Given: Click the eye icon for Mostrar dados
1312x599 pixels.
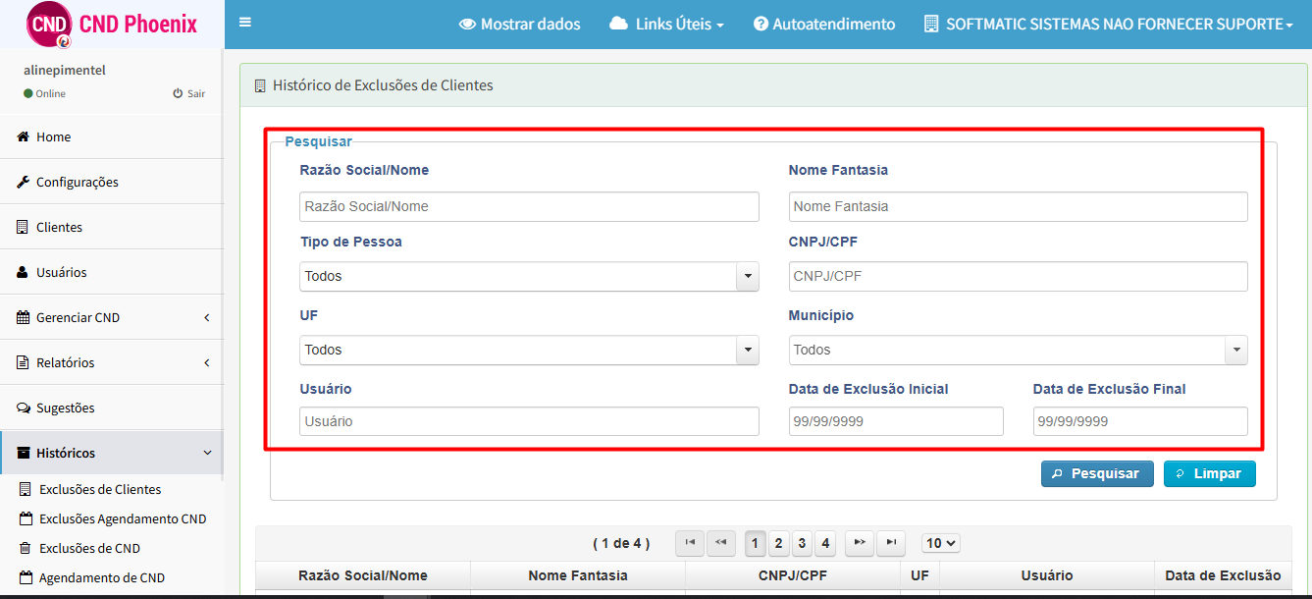Looking at the screenshot, I should (467, 25).
